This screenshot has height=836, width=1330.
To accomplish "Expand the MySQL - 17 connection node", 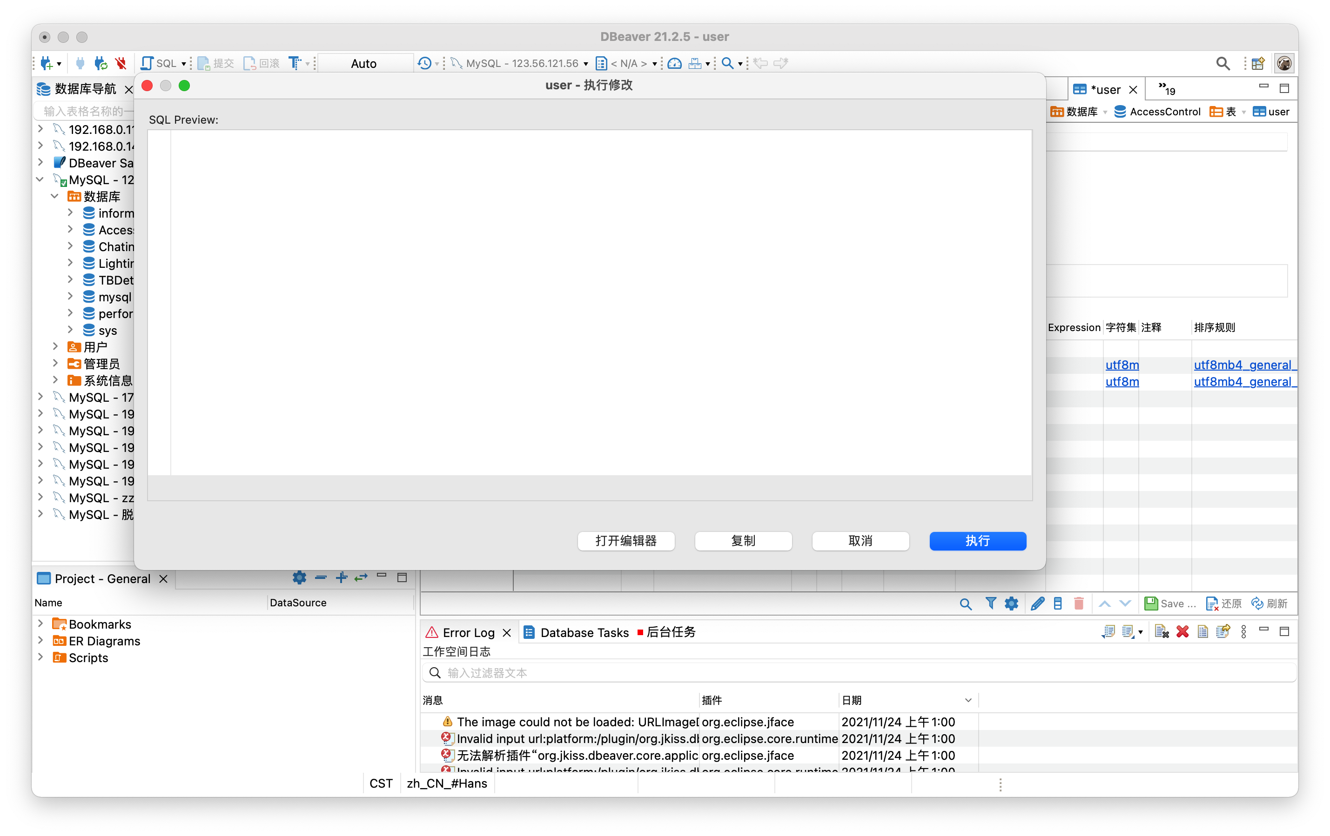I will [40, 397].
